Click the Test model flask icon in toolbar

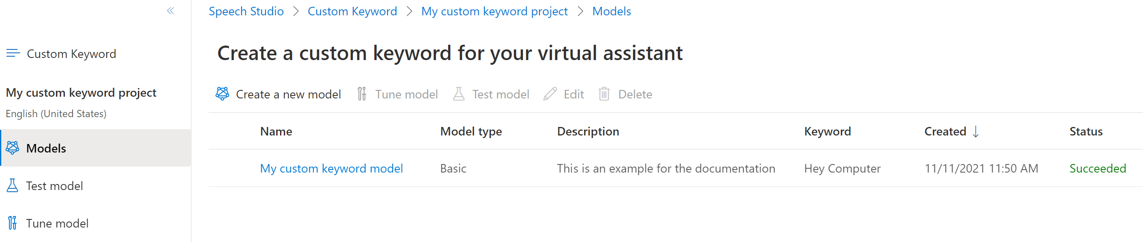(459, 94)
